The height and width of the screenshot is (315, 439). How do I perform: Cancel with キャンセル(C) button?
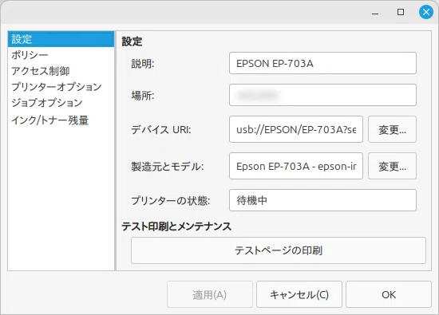point(299,294)
